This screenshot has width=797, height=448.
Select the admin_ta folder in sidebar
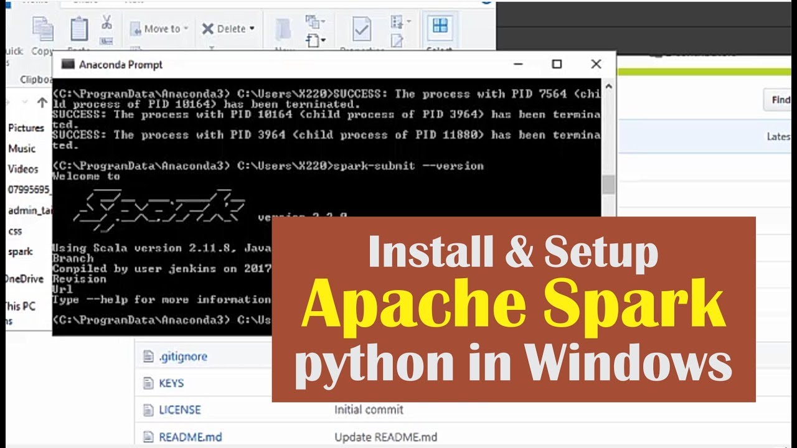coord(30,210)
